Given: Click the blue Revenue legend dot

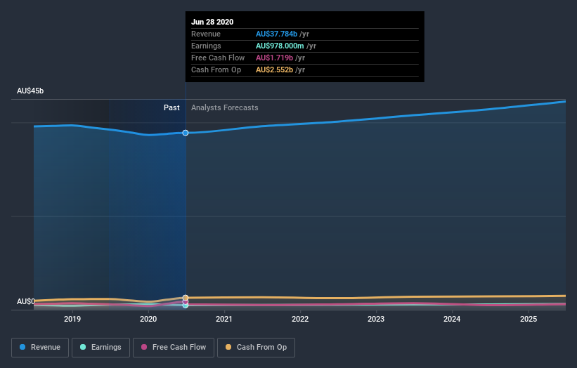Looking at the screenshot, I should point(22,347).
